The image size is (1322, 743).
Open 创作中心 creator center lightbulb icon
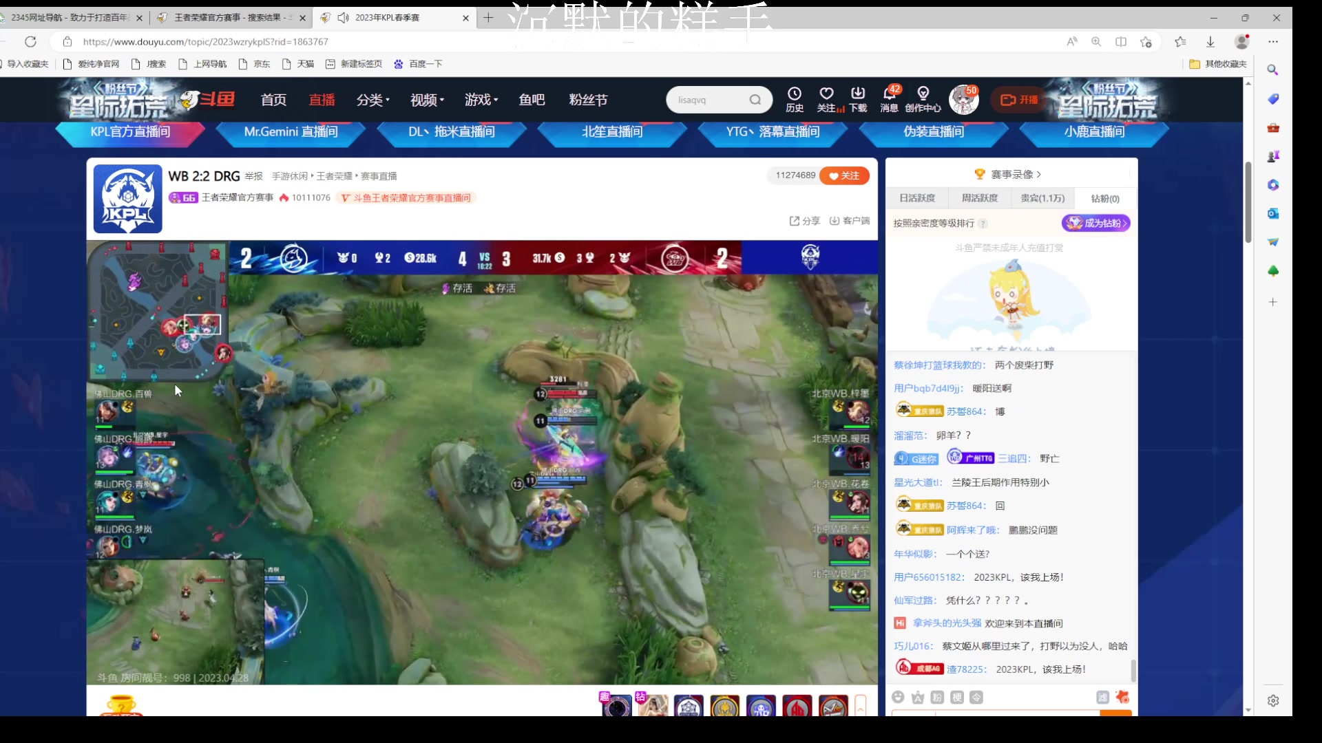coord(923,94)
